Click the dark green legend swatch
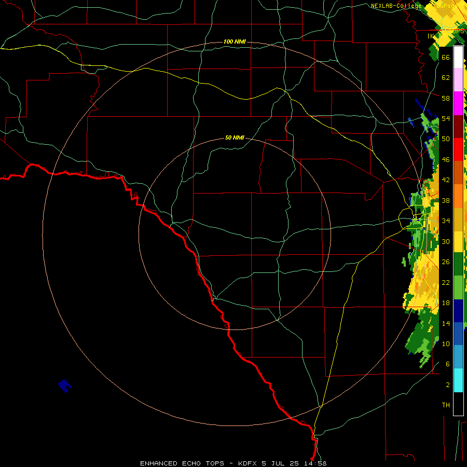 coord(458,264)
